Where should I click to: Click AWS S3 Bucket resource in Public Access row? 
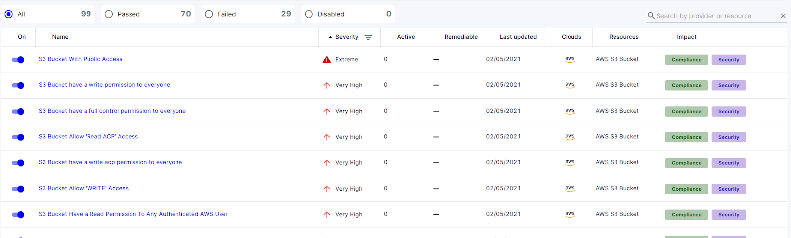[617, 59]
